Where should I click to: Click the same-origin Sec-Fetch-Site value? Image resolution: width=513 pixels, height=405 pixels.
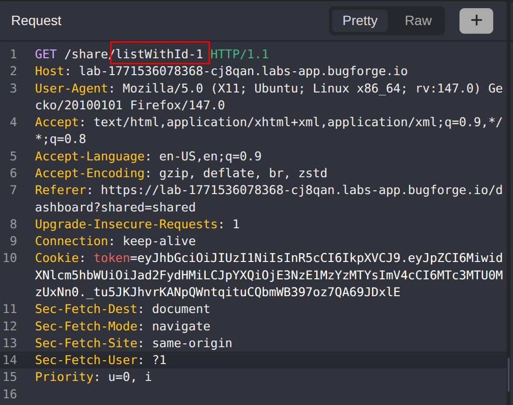click(192, 343)
